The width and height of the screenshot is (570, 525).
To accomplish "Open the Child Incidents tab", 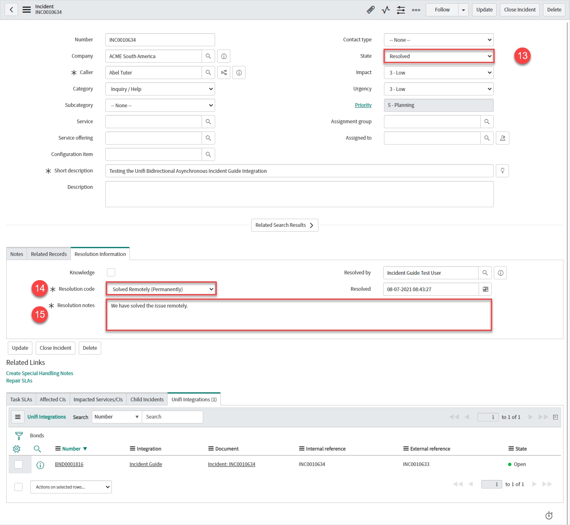I will pos(147,399).
